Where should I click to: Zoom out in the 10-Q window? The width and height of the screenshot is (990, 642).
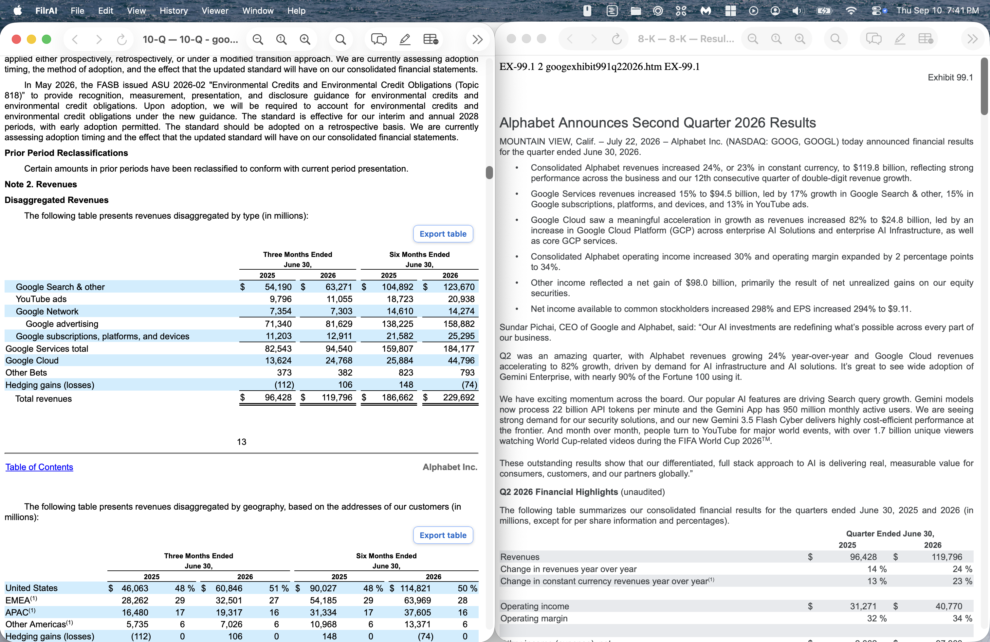[258, 40]
